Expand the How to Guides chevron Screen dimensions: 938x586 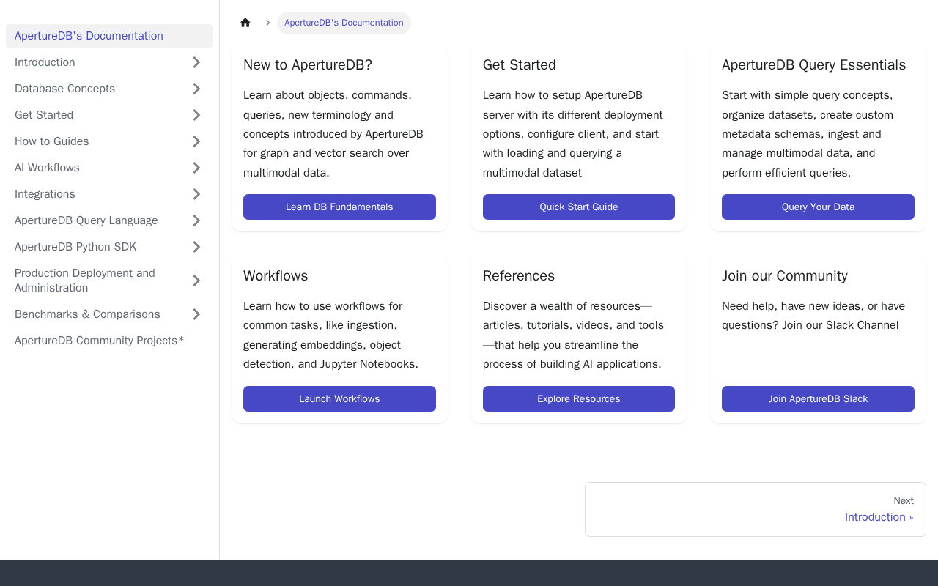(x=196, y=141)
